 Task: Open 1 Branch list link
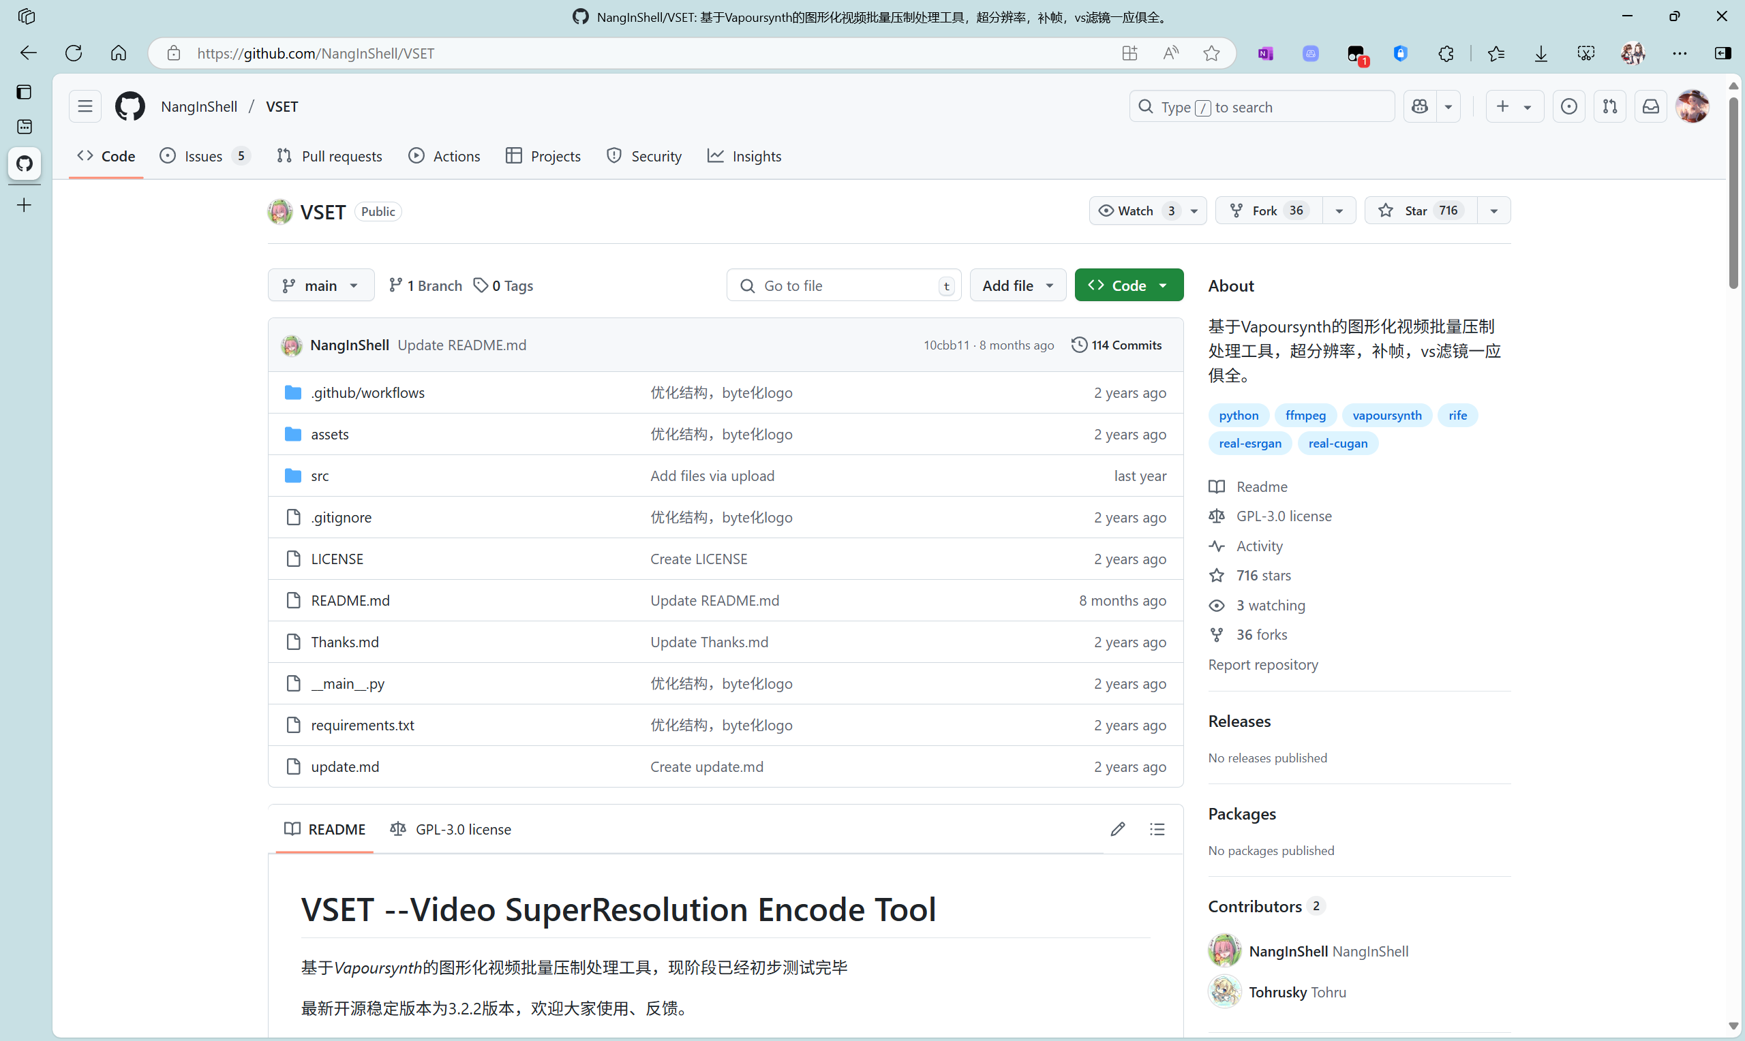(426, 285)
